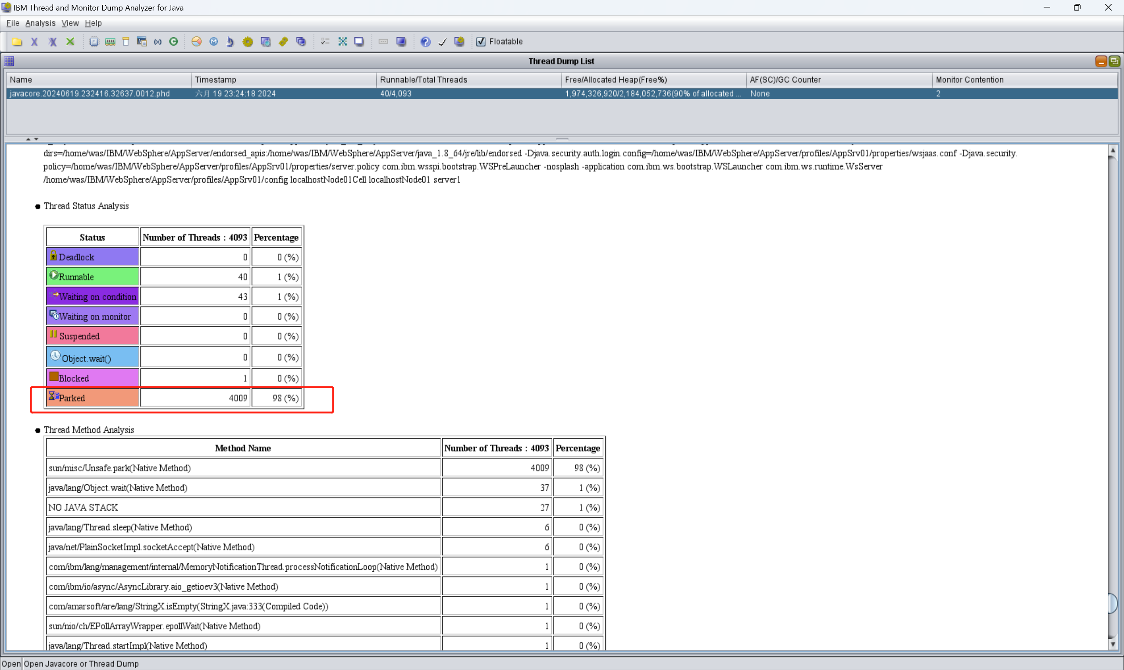
Task: Open a thread dump with the folder icon
Action: tap(17, 42)
